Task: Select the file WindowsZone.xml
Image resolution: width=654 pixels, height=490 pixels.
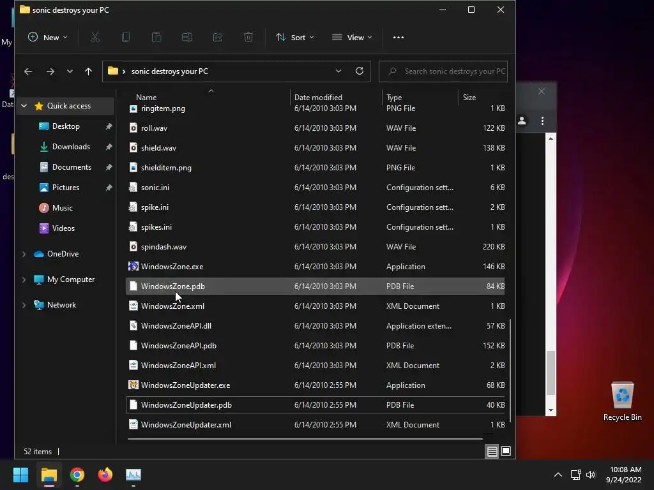Action: 315,306
